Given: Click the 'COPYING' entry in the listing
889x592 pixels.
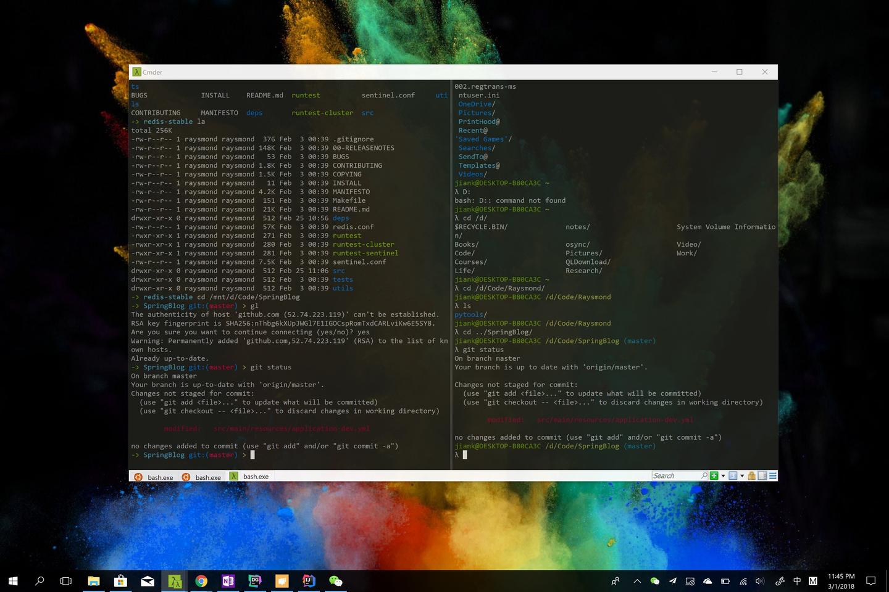Looking at the screenshot, I should point(347,175).
